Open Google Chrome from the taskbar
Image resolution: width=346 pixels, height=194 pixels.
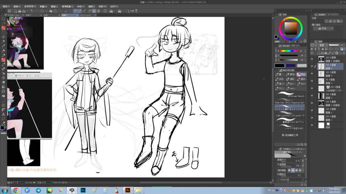(16, 190)
